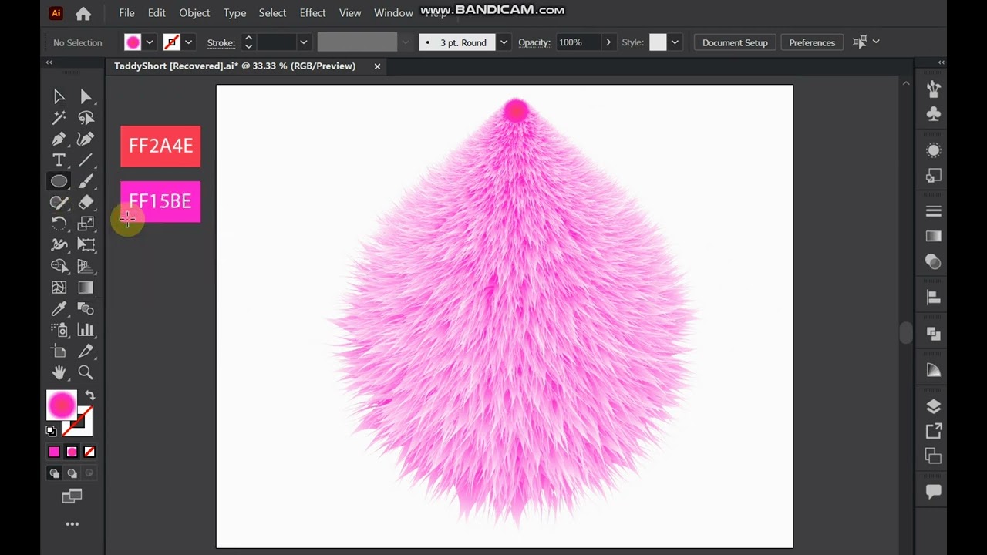Expand the stroke weight dropdown
This screenshot has height=555, width=987.
[303, 42]
